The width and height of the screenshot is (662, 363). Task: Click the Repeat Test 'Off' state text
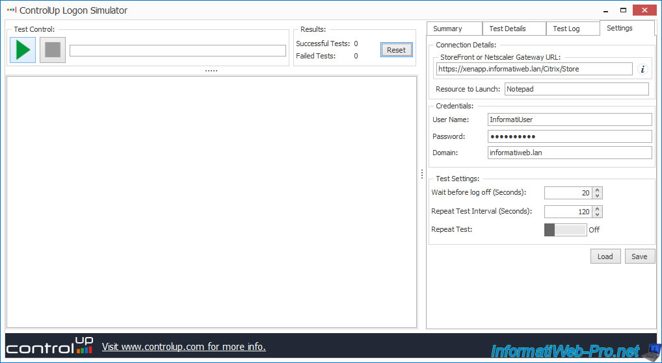pos(594,230)
